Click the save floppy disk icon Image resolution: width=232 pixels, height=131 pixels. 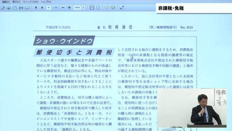pos(15,8)
